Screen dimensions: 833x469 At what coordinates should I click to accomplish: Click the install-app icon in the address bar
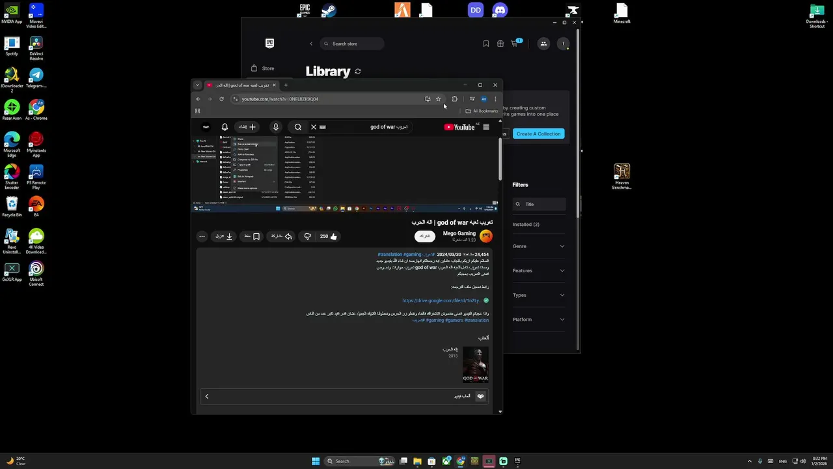[x=428, y=99]
